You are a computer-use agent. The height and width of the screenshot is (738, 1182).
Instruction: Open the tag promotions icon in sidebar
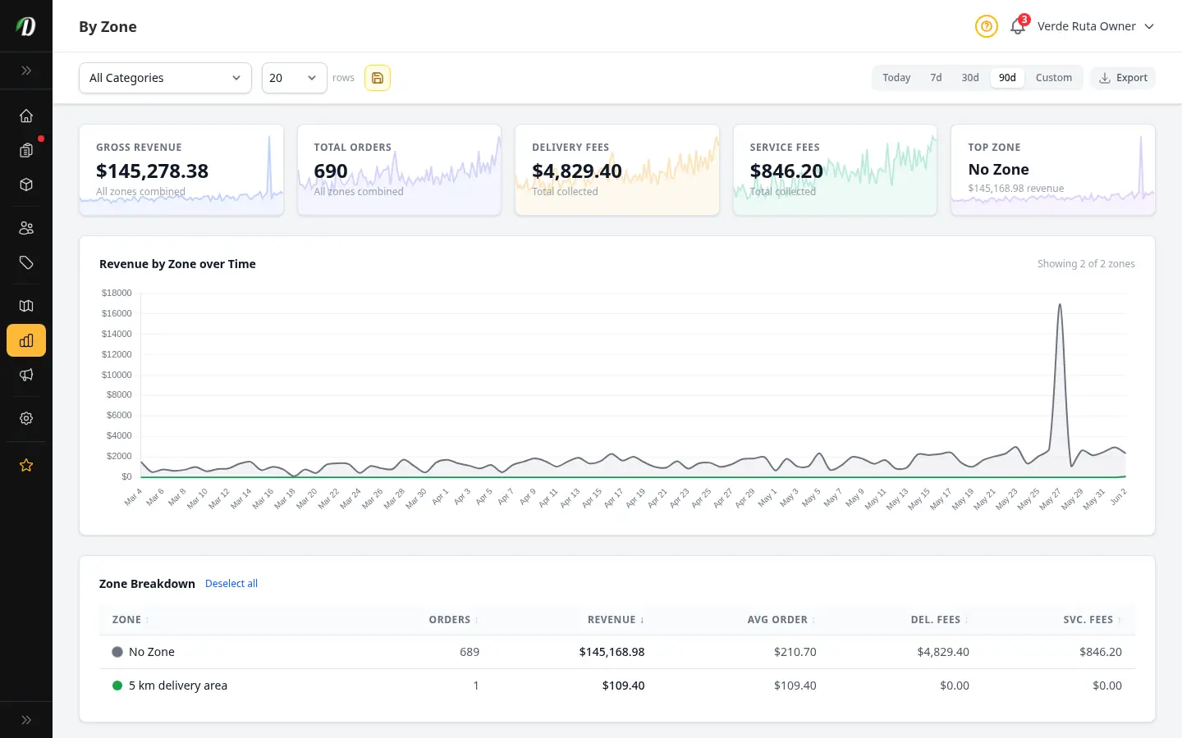tap(26, 262)
